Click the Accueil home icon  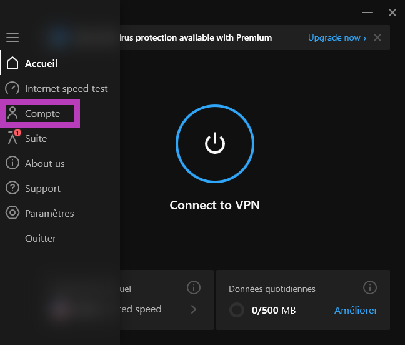click(12, 63)
